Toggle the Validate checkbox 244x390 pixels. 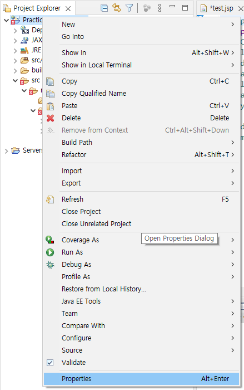50,363
